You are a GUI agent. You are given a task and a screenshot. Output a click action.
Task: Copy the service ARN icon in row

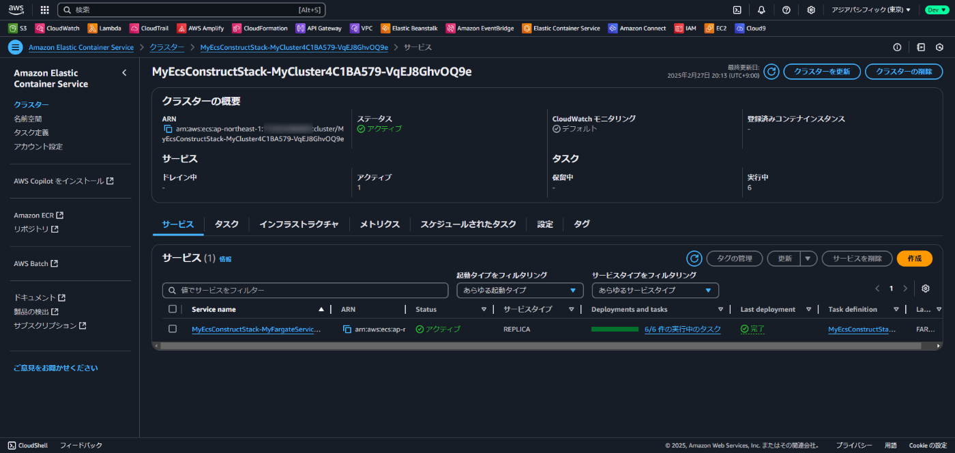click(x=347, y=329)
